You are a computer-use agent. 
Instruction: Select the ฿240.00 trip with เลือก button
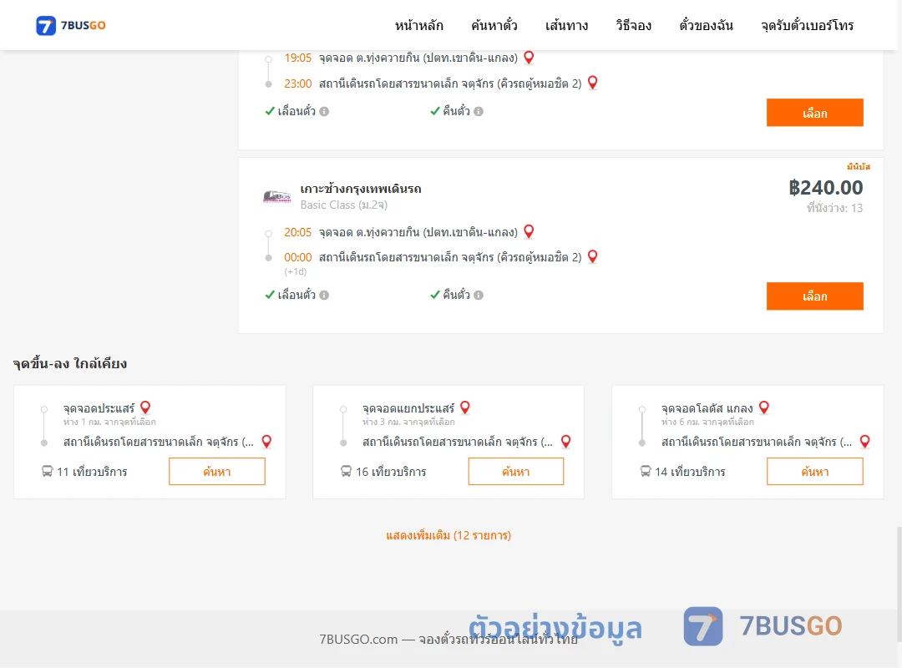(x=814, y=296)
